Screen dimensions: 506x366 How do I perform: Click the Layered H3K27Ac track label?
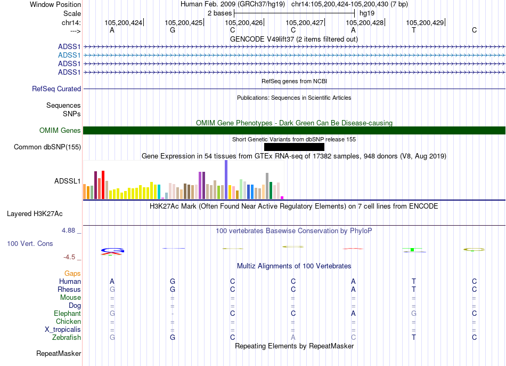click(x=35, y=214)
